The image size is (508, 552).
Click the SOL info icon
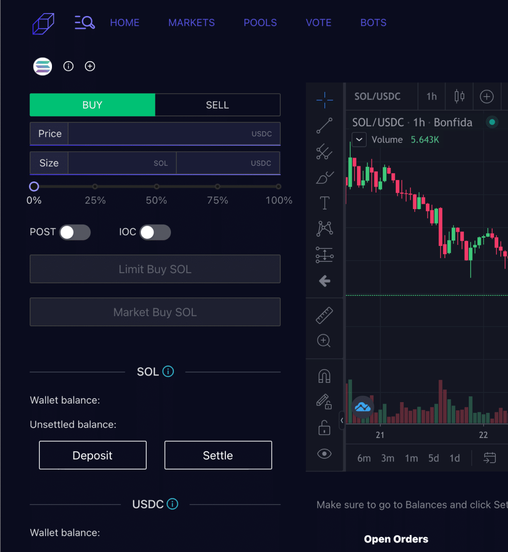coord(168,372)
